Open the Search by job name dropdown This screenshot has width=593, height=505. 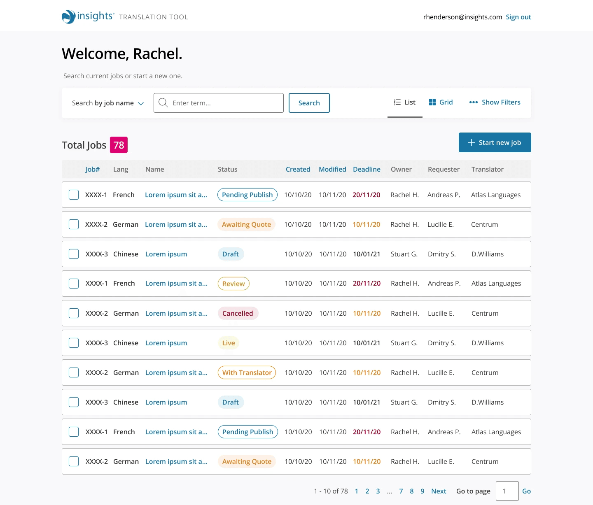click(108, 103)
